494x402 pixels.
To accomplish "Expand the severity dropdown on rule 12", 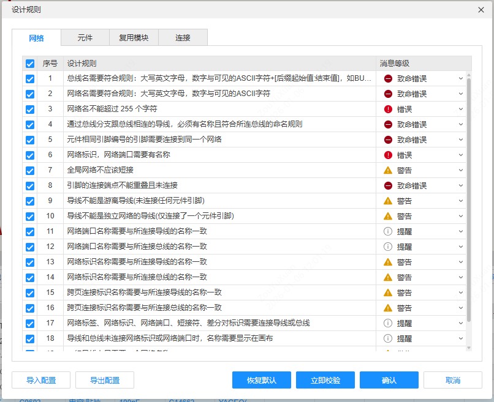I will click(x=460, y=247).
